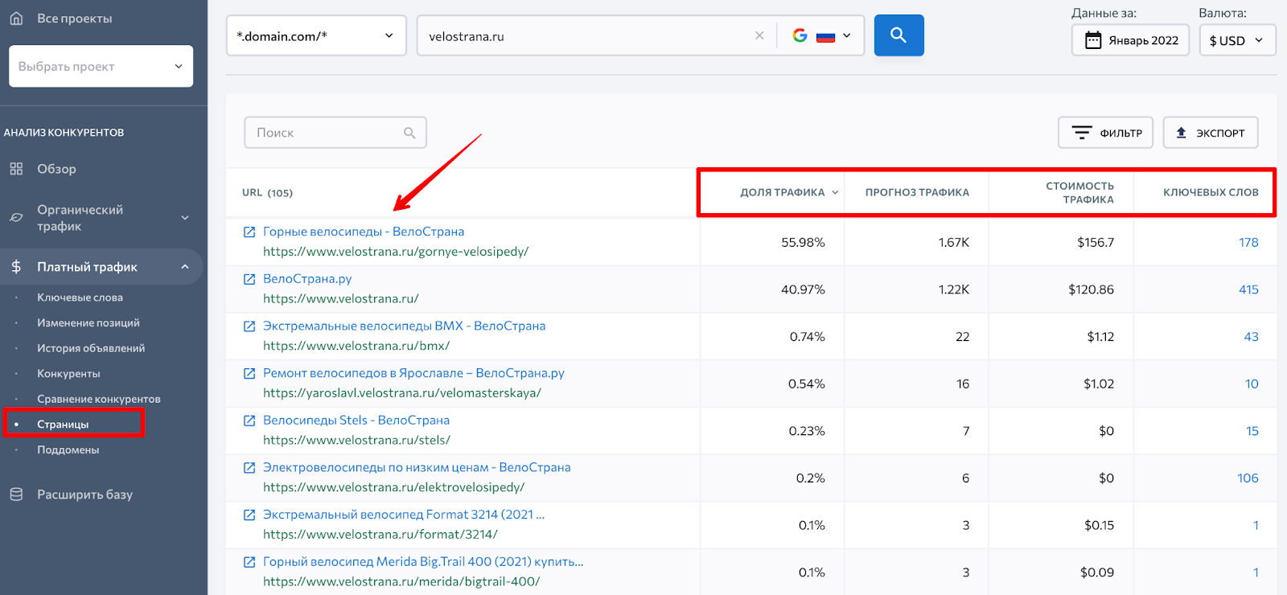Image resolution: width=1287 pixels, height=595 pixels.
Task: Click the blue magnifier search button
Action: coord(898,35)
